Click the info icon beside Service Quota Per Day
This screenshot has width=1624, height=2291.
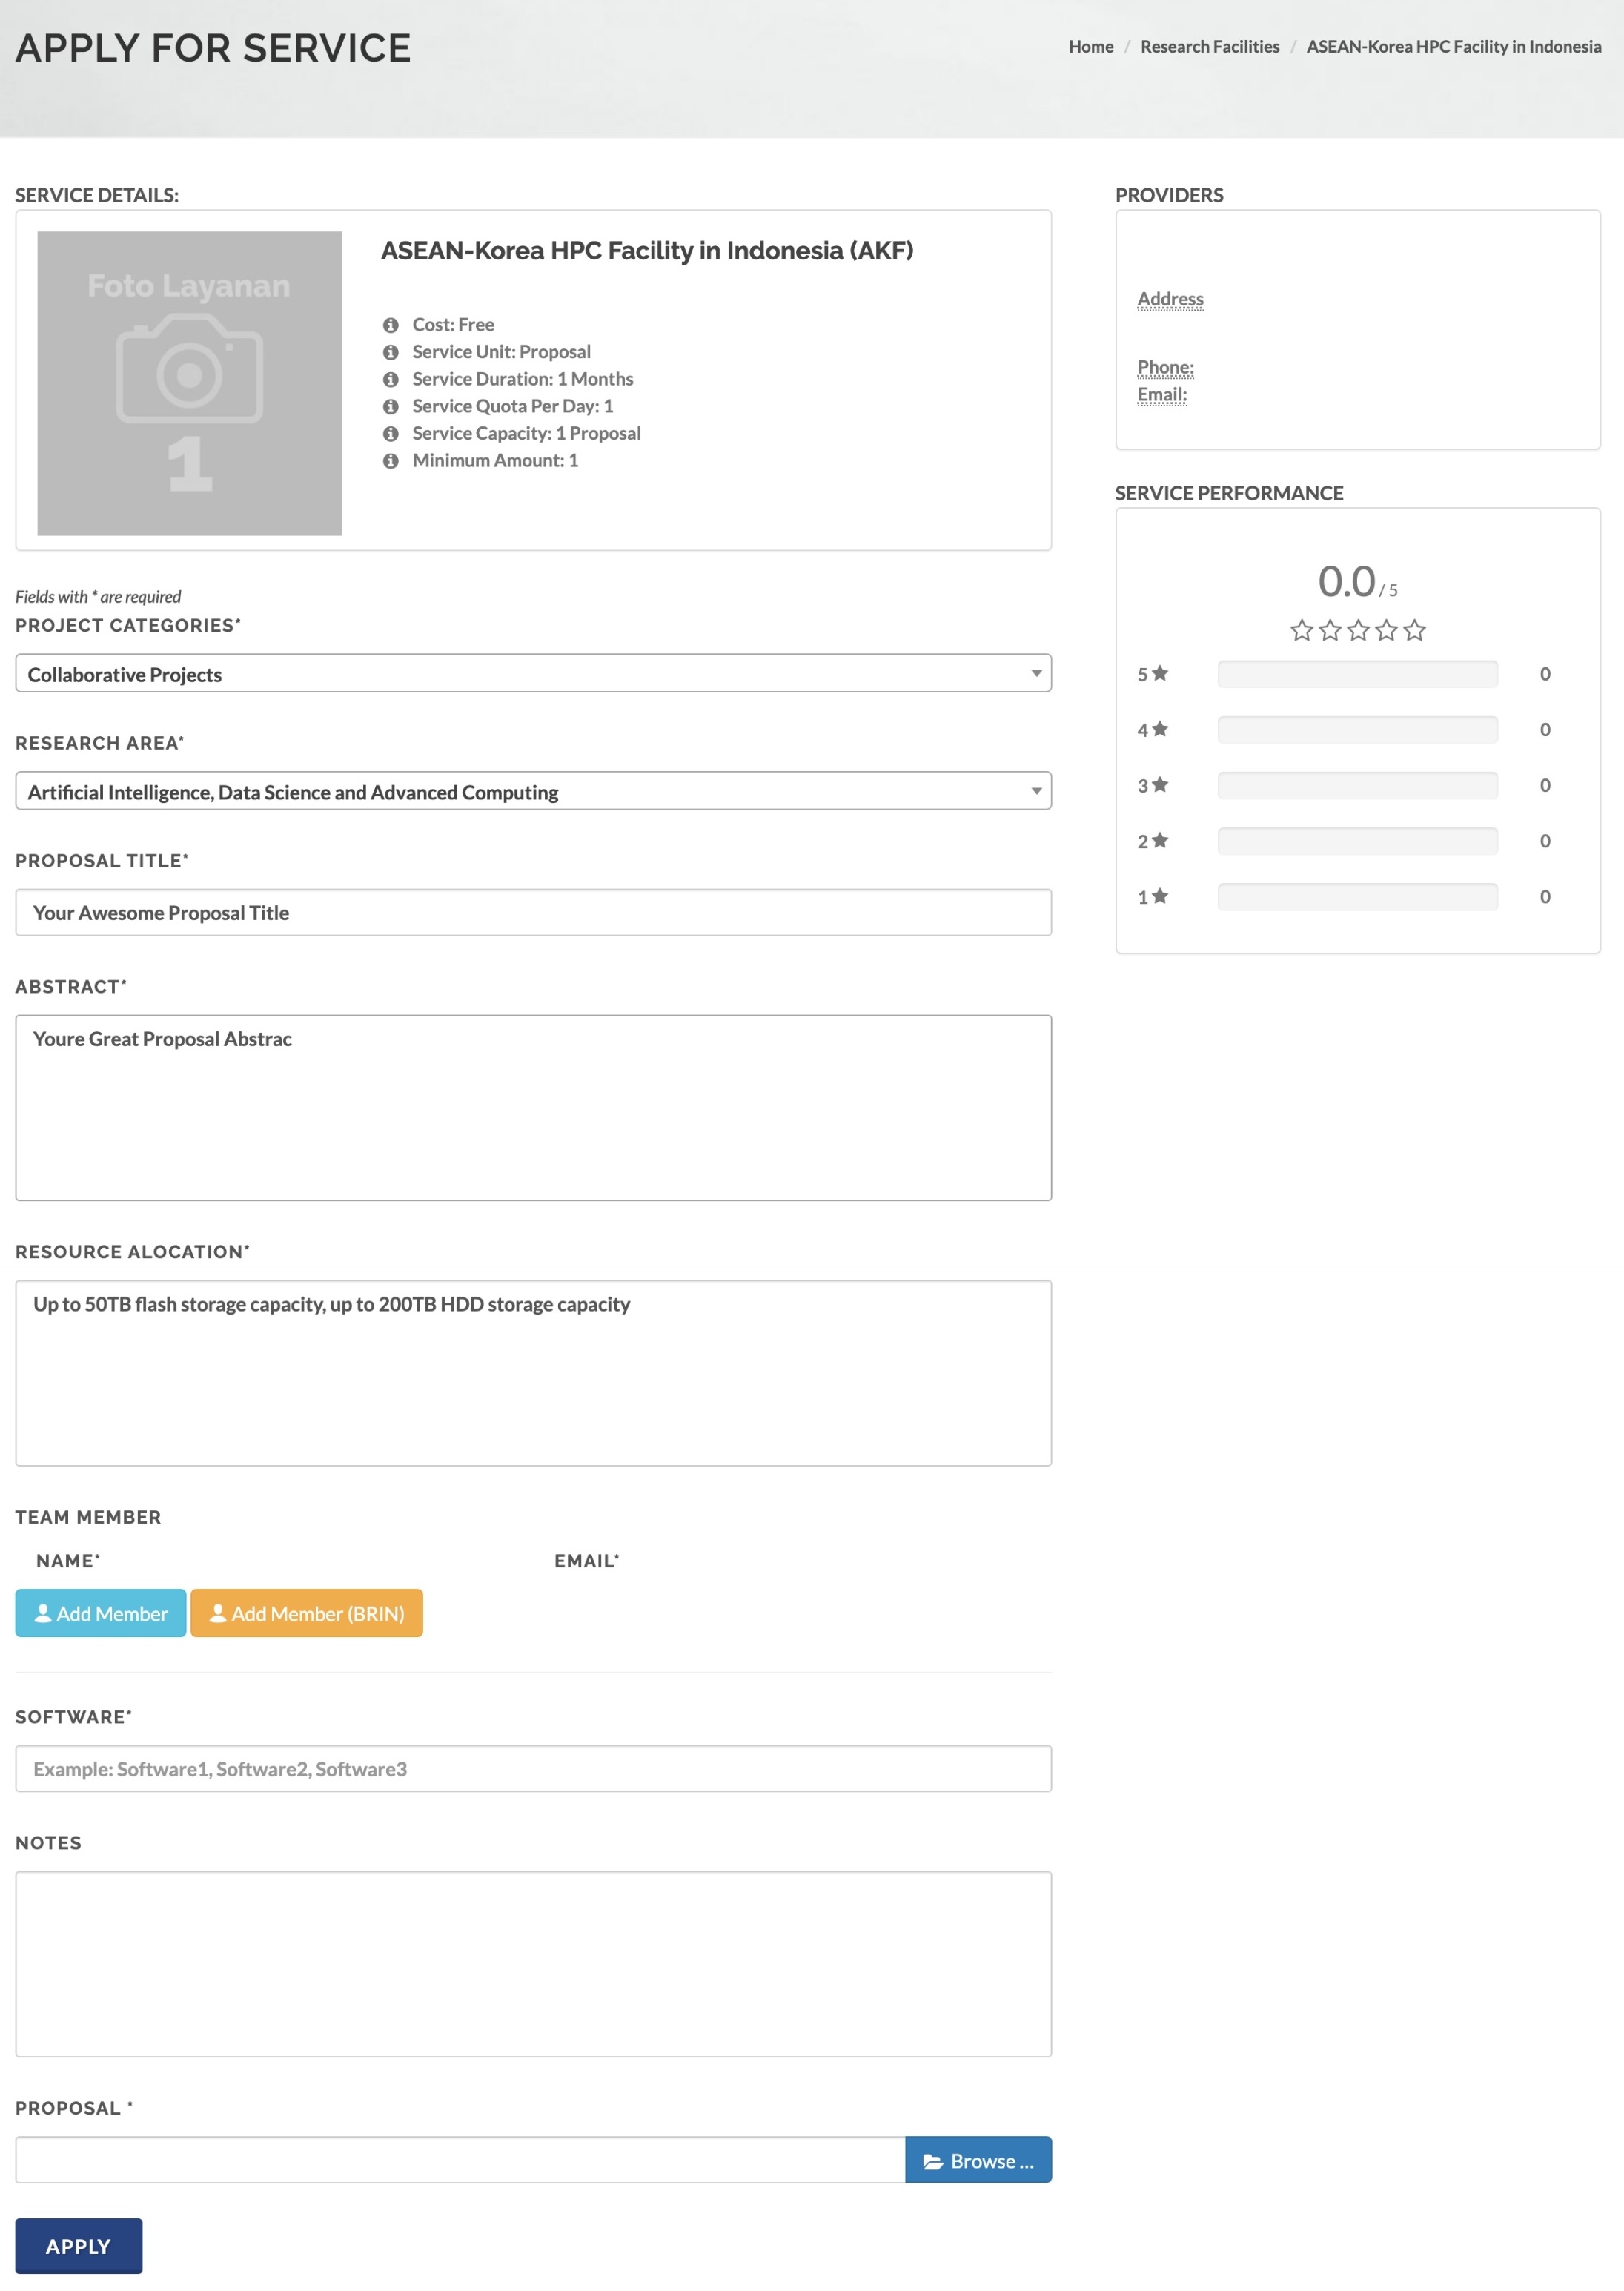click(x=390, y=406)
